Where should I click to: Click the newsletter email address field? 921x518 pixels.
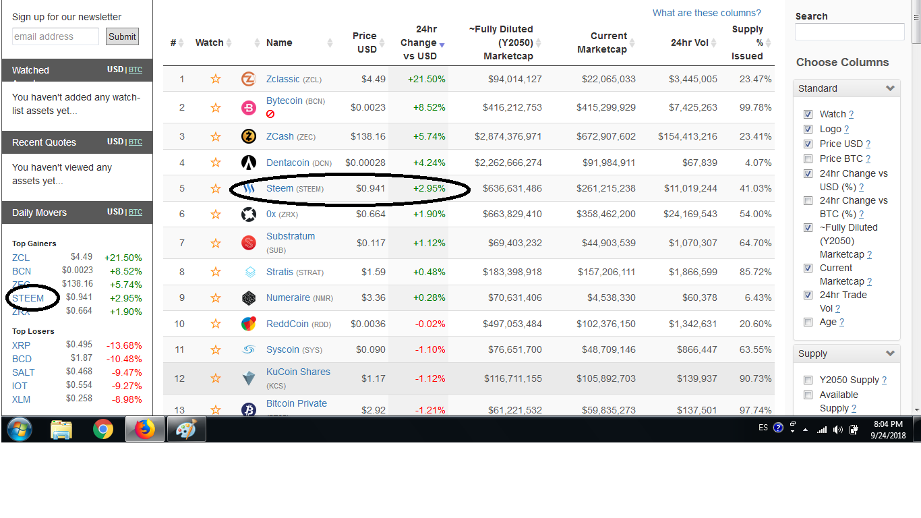click(55, 36)
